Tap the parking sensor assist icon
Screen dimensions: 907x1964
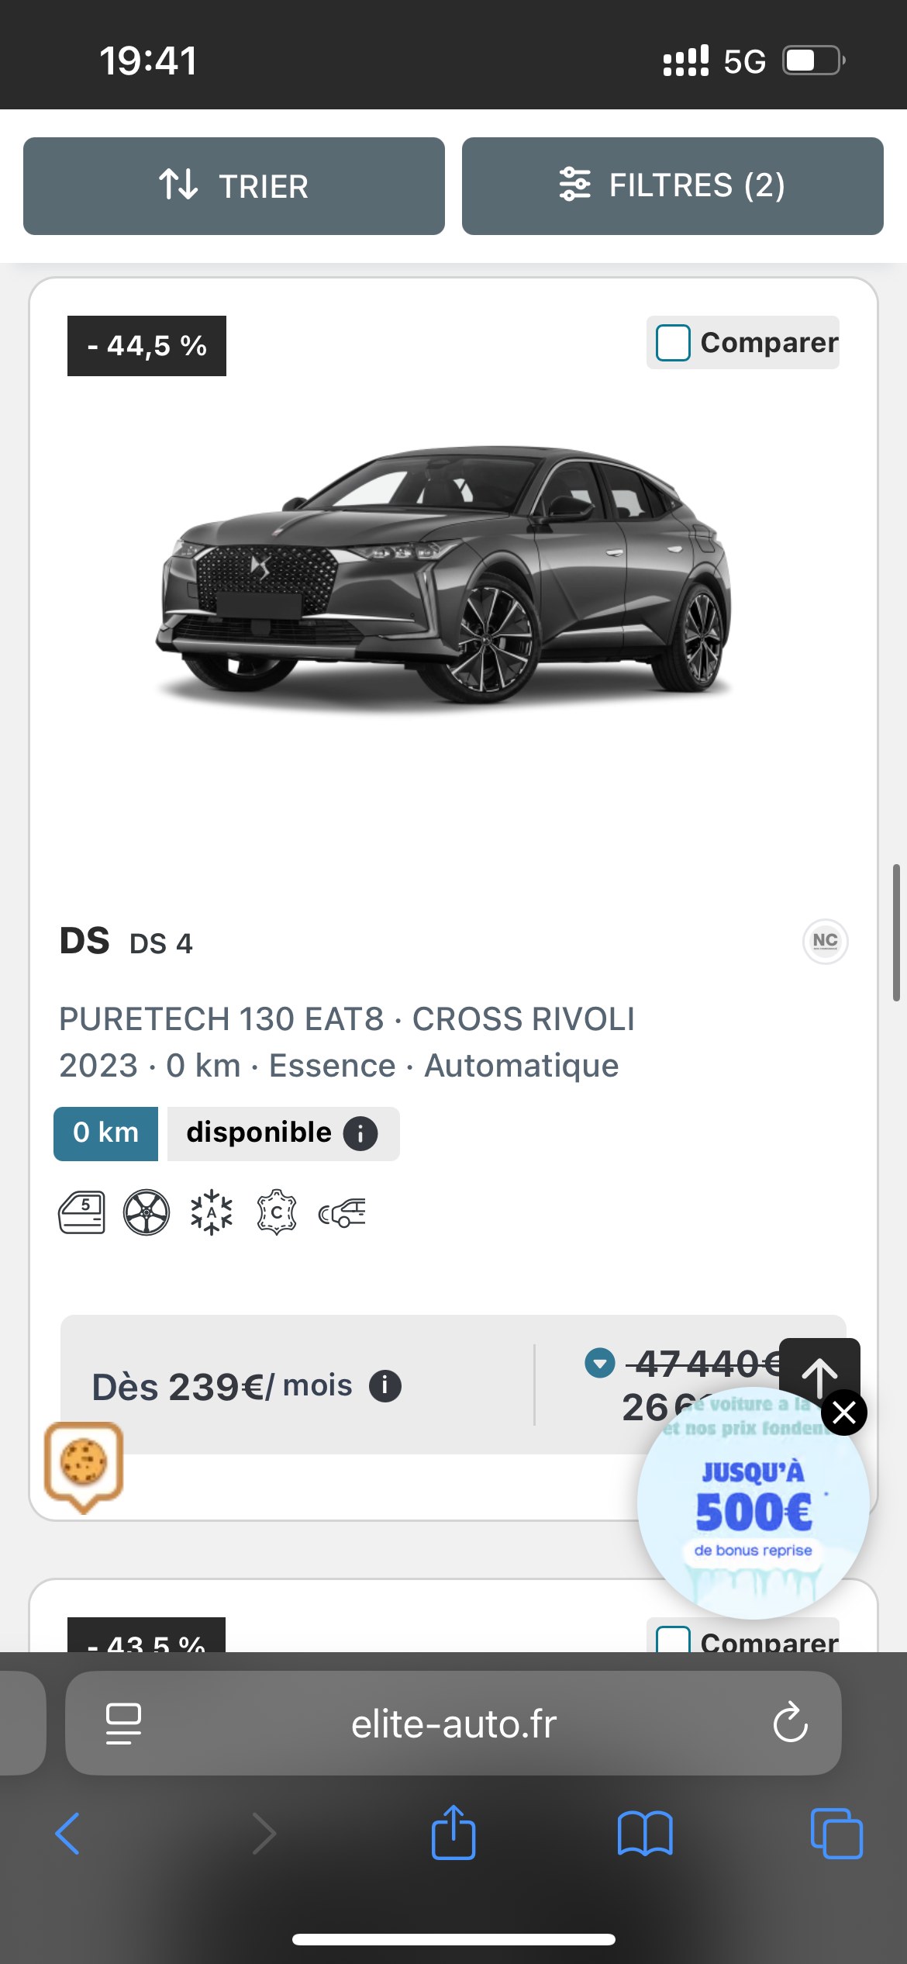(342, 1212)
